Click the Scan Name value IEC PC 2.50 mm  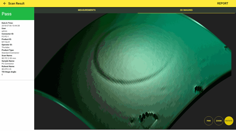coord(9,58)
